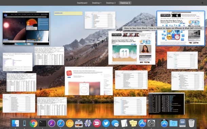
Task: Launch Google Chrome from the Dock
Action: tap(34, 123)
